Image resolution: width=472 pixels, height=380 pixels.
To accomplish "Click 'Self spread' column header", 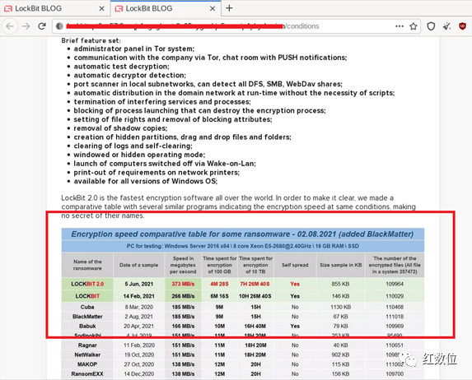I will tap(295, 265).
